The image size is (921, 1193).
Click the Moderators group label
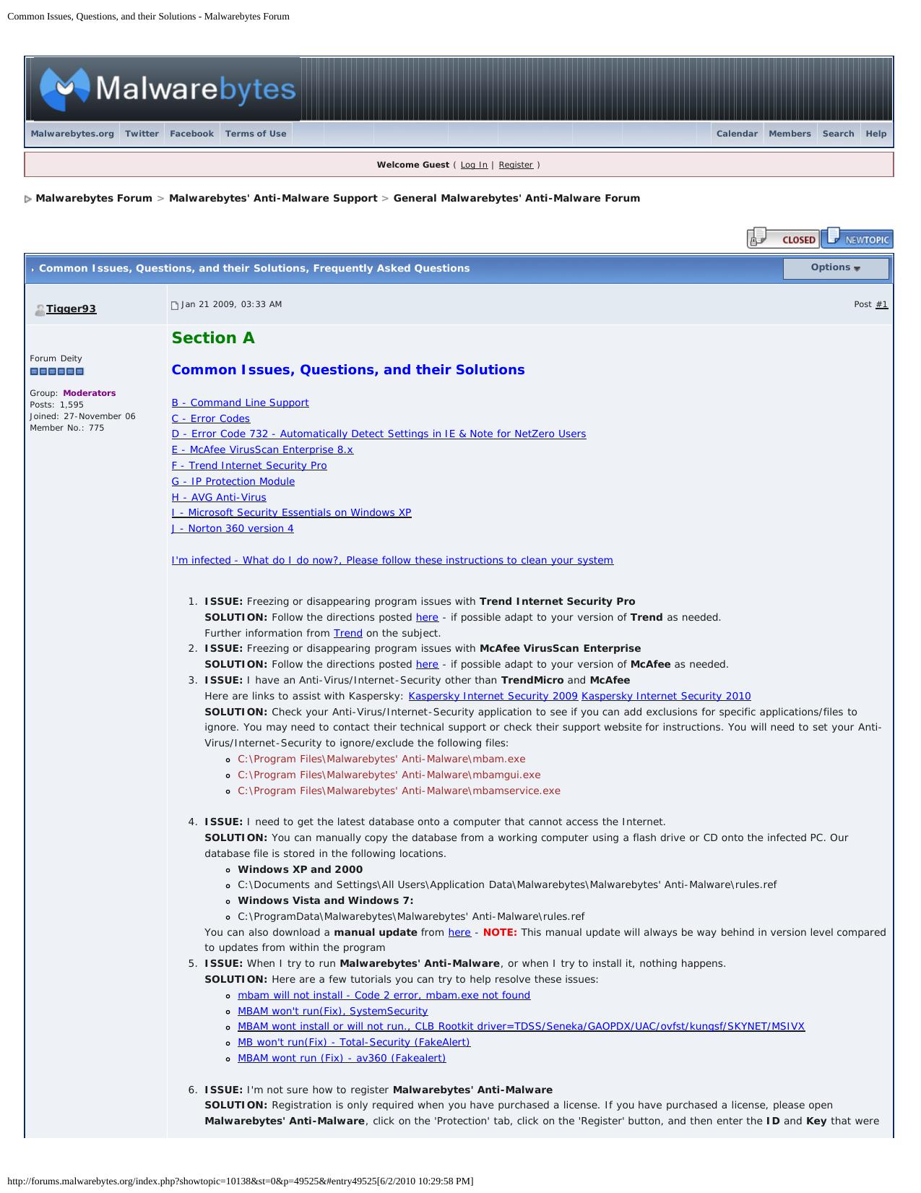pos(90,393)
